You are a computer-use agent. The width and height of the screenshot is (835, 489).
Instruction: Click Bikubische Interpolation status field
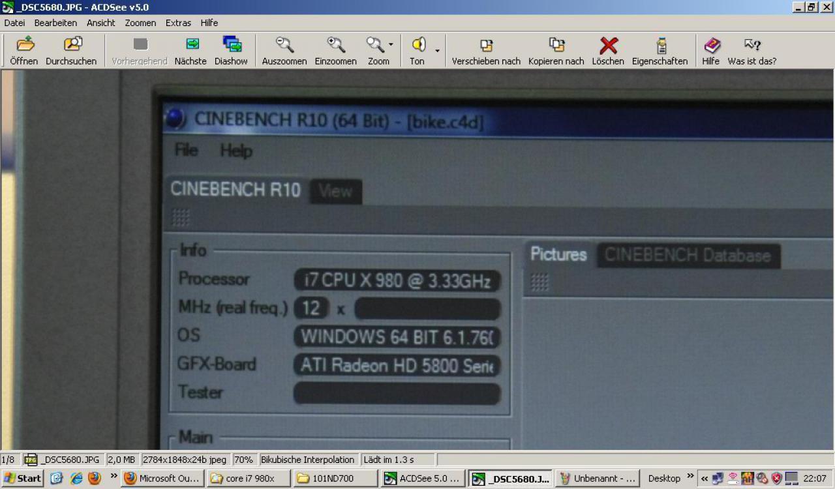pyautogui.click(x=308, y=460)
